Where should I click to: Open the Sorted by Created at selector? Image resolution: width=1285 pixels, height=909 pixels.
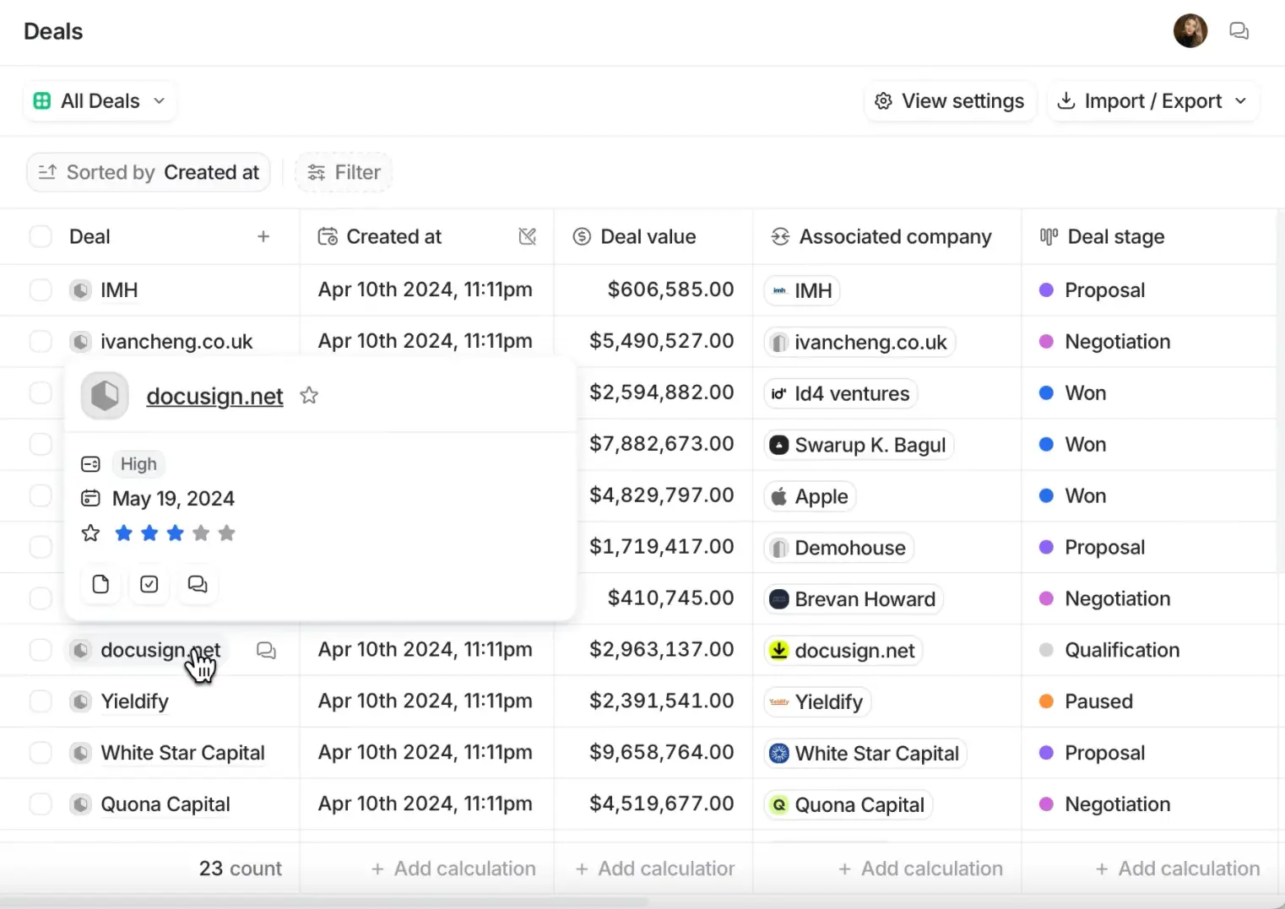click(149, 172)
